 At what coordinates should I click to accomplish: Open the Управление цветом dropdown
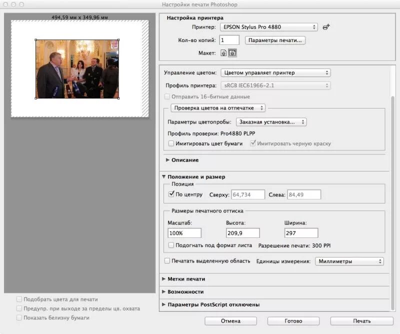click(x=275, y=72)
